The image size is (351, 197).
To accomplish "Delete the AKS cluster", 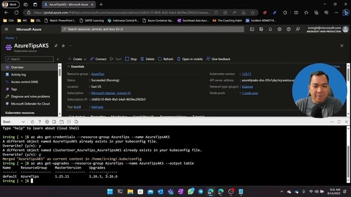I will pos(148,59).
